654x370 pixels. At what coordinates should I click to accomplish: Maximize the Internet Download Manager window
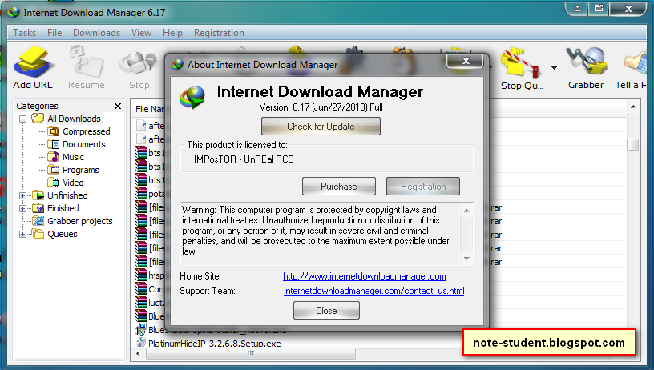[599, 8]
